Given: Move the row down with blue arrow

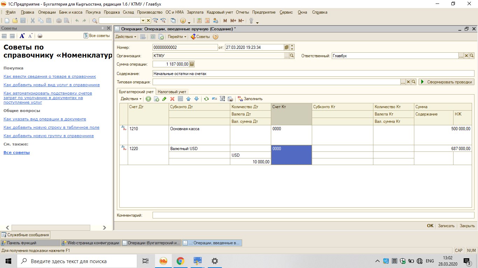Looking at the screenshot, I should pyautogui.click(x=196, y=99).
